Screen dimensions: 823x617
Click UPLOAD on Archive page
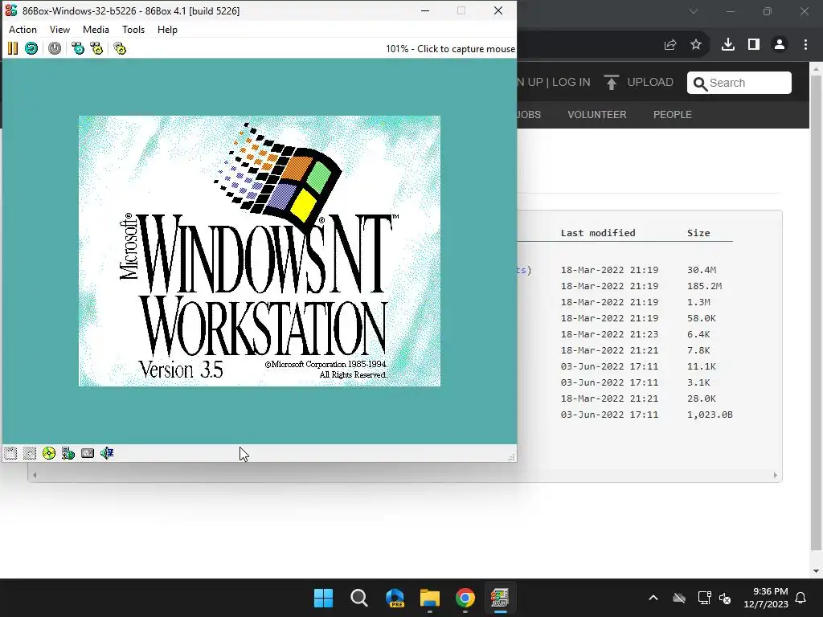pyautogui.click(x=649, y=83)
